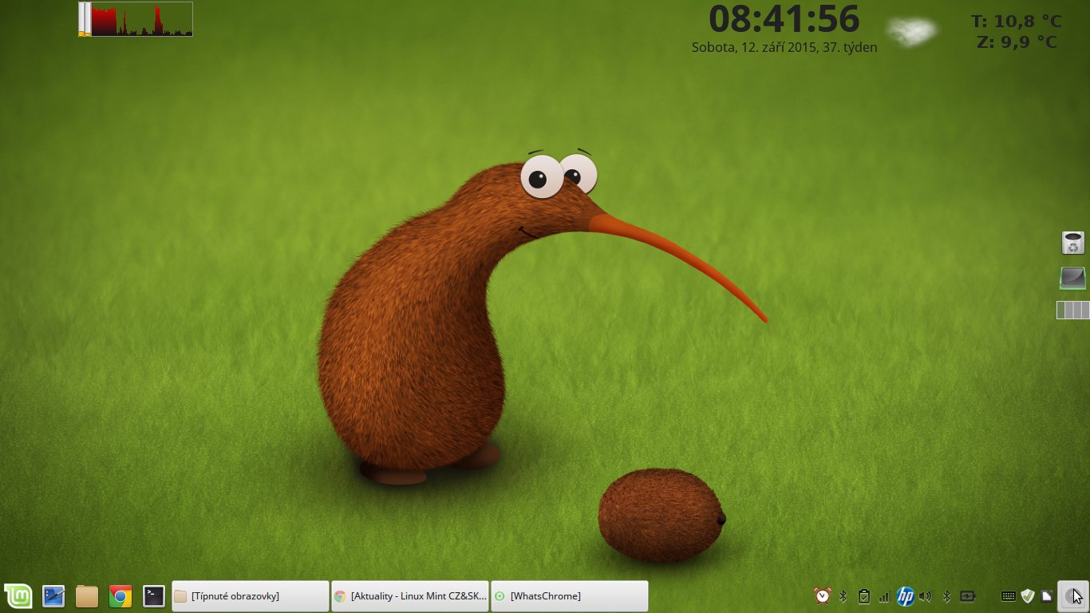Click the Bluetooth icon beside the alarm clock
Screen dimensions: 1090x613
click(843, 596)
